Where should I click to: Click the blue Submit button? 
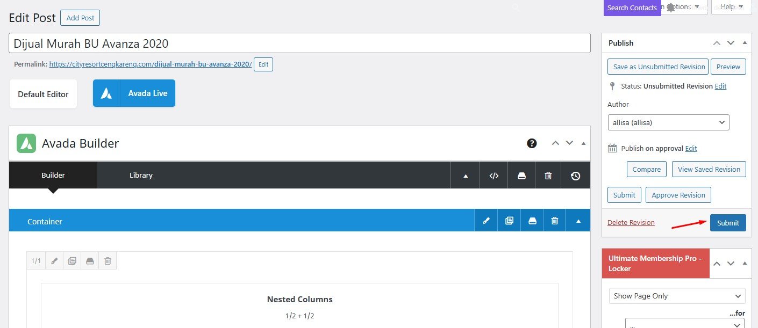(x=727, y=223)
